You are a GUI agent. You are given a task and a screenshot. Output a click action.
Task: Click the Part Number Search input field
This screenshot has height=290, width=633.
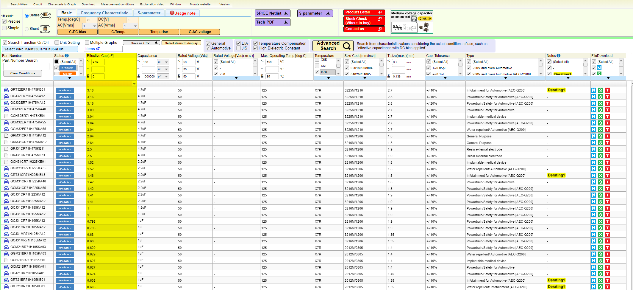coord(26,66)
